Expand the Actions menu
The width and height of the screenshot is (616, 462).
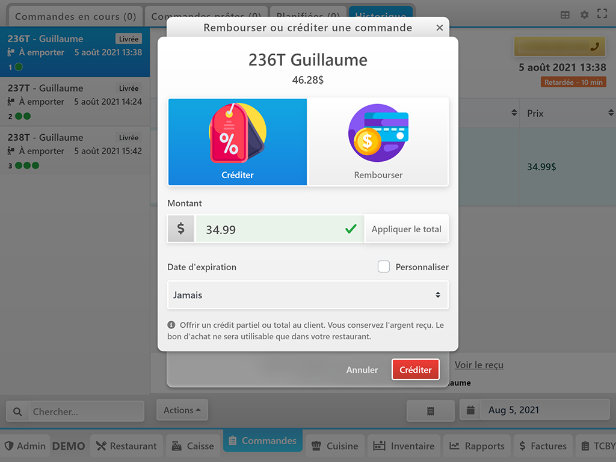[182, 410]
